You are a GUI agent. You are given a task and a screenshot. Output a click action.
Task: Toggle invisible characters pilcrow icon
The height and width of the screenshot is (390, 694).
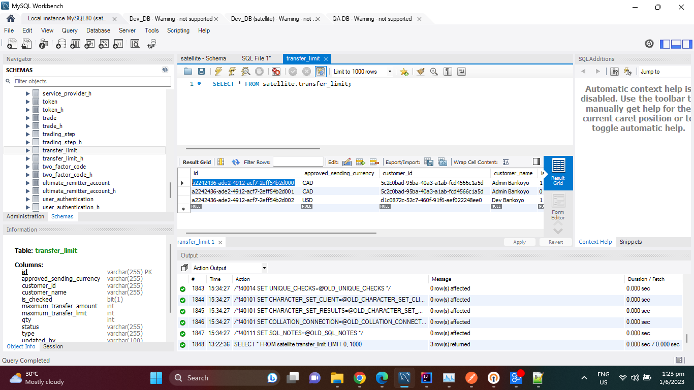pyautogui.click(x=448, y=72)
